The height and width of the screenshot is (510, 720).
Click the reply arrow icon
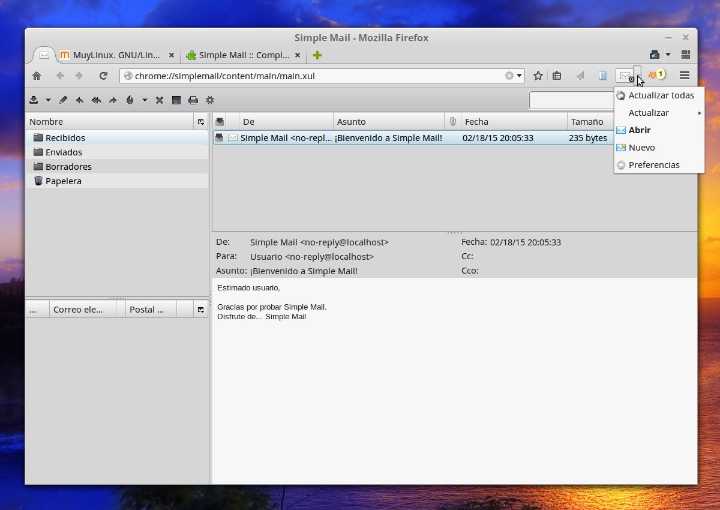coord(79,100)
